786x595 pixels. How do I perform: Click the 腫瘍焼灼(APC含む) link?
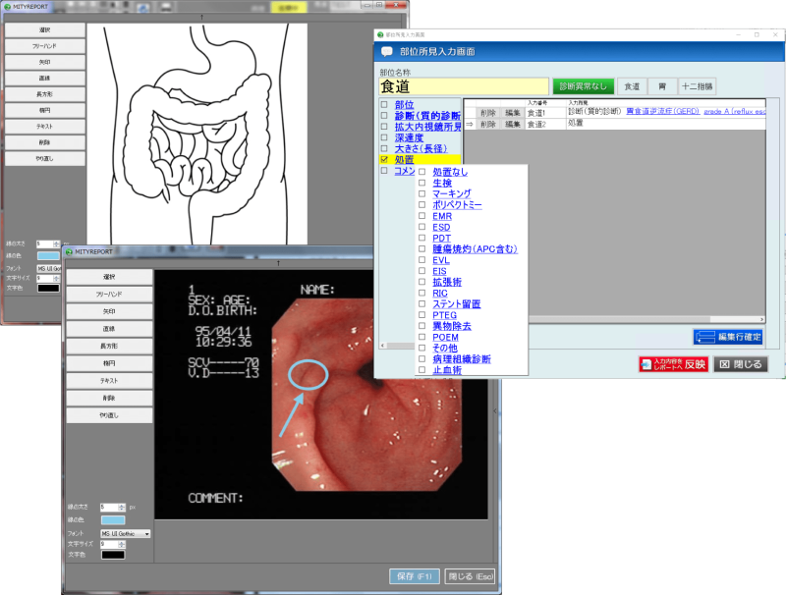[475, 249]
